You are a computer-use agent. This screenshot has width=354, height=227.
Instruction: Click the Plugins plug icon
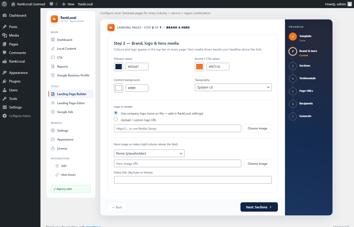pyautogui.click(x=5, y=81)
